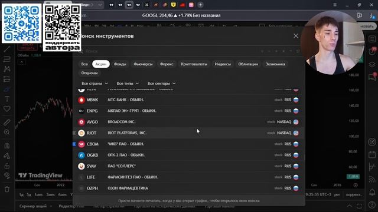Viewport: 378px width, 212px height.
Task: Choose the MBNK МТС-Банк result
Action: pos(189,100)
